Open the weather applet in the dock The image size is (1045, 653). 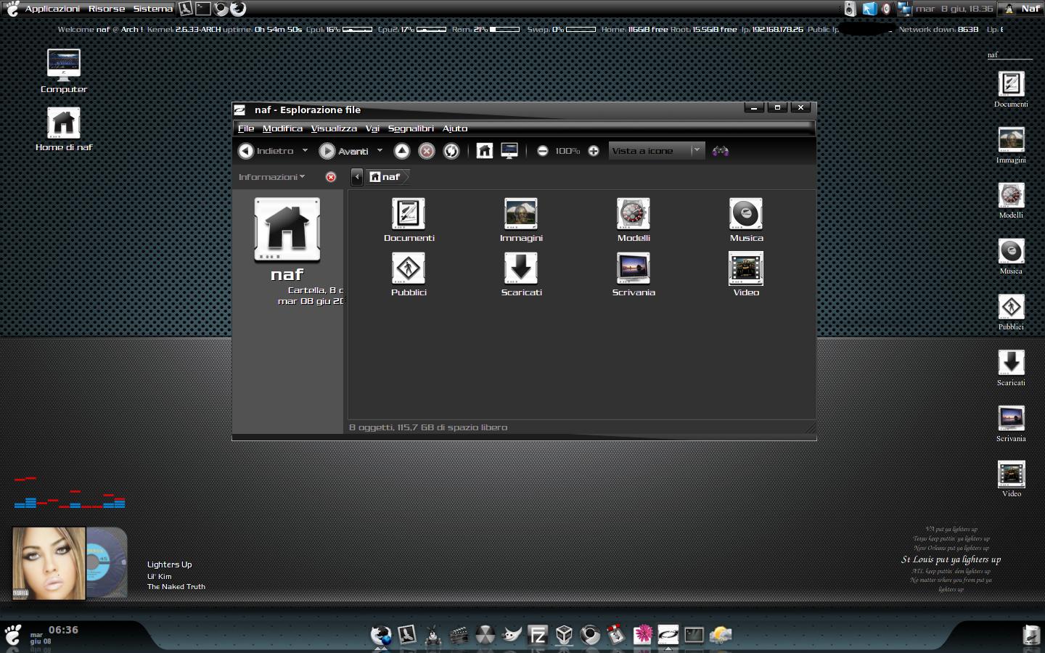click(x=721, y=635)
